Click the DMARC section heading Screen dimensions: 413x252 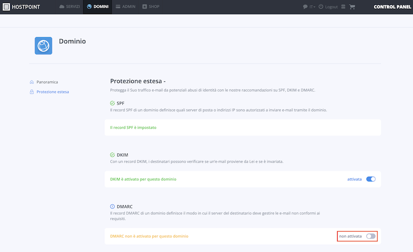(124, 207)
